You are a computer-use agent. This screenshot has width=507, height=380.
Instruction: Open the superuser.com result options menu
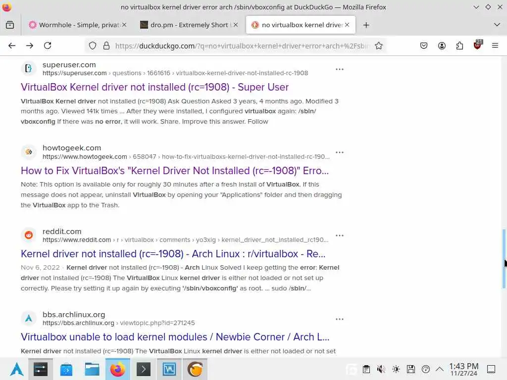(x=340, y=69)
